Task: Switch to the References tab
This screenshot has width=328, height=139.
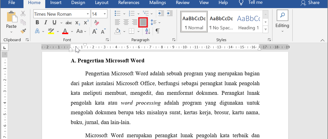Action: point(129,3)
